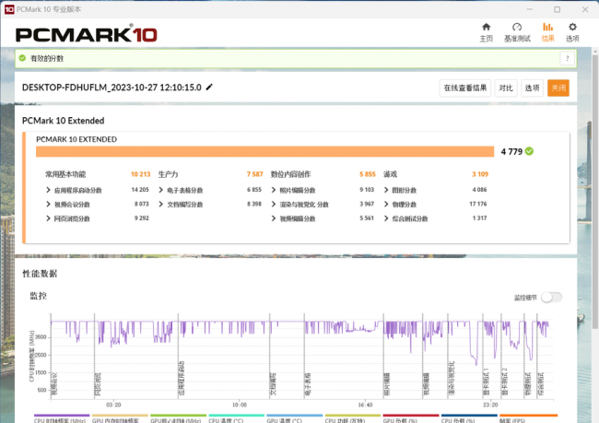
Task: Select the orange 帧率 FPS legend swatch
Action: (x=529, y=416)
